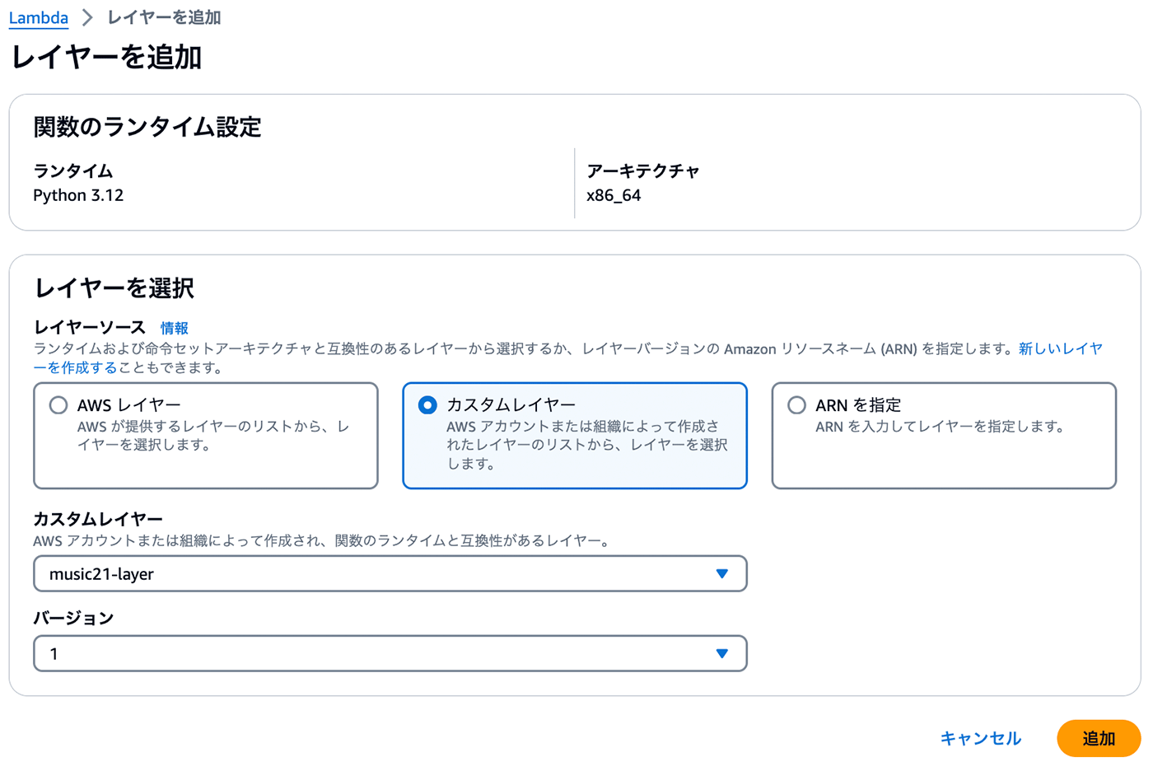This screenshot has width=1153, height=771.
Task: Open the 情報 link beside レイヤーソース
Action: [x=174, y=328]
